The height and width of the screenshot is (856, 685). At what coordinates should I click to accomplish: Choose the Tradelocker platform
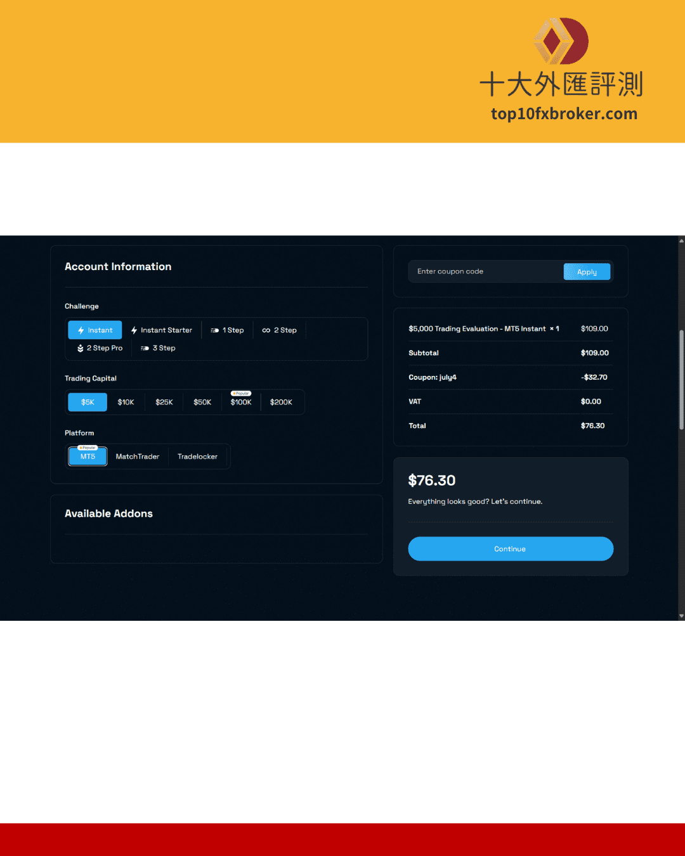click(x=197, y=457)
